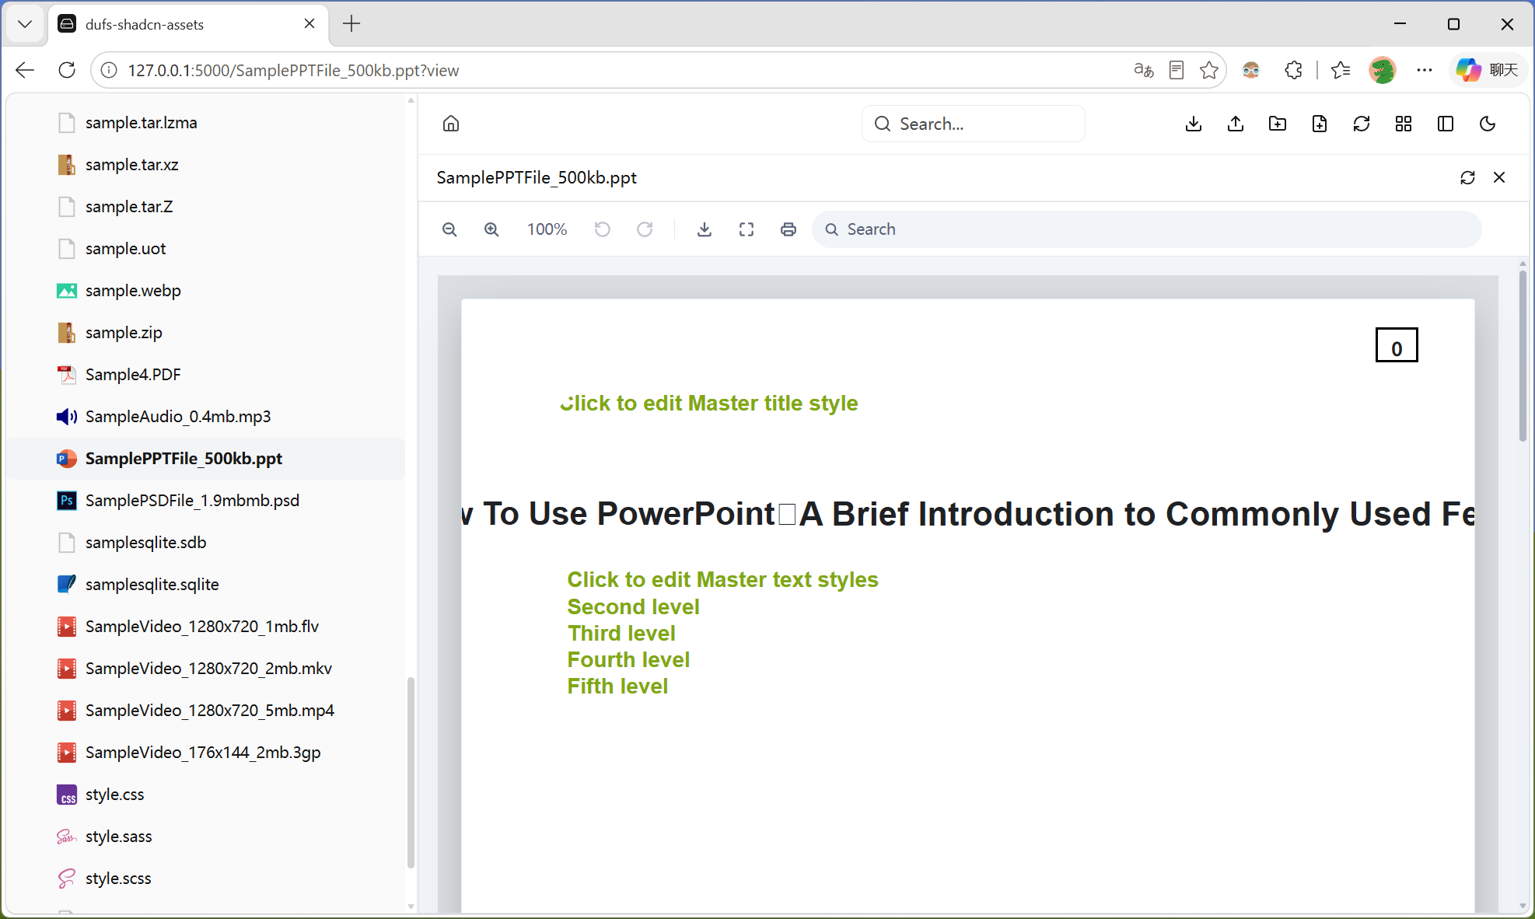Enter fullscreen mode in viewer
1535x919 pixels.
[747, 229]
